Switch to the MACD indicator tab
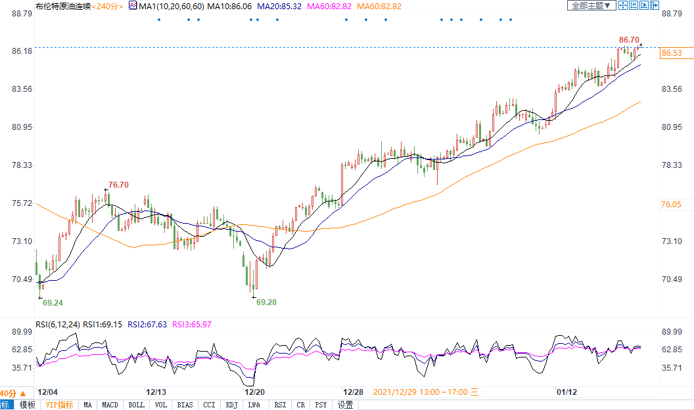This screenshot has height=410, width=694. pos(110,405)
